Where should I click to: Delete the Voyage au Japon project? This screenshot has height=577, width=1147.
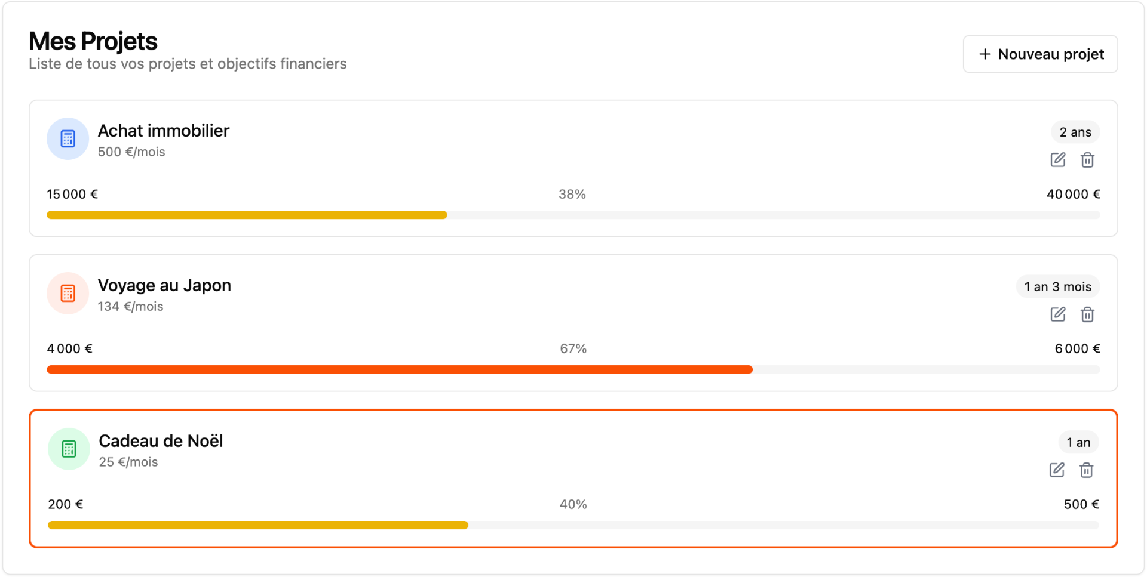coord(1087,314)
